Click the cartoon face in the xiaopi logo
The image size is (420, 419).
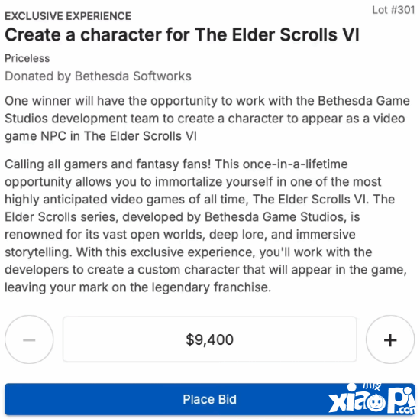(376, 403)
